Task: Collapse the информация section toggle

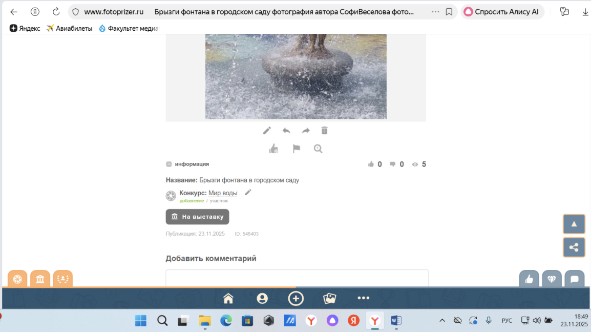Action: (x=169, y=164)
